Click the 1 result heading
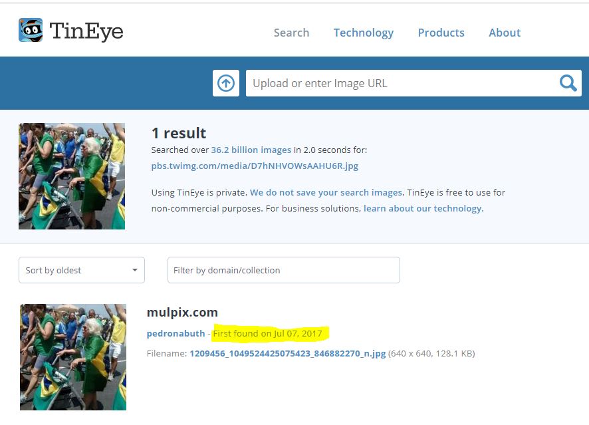Screen dimensions: 589x425 (179, 133)
